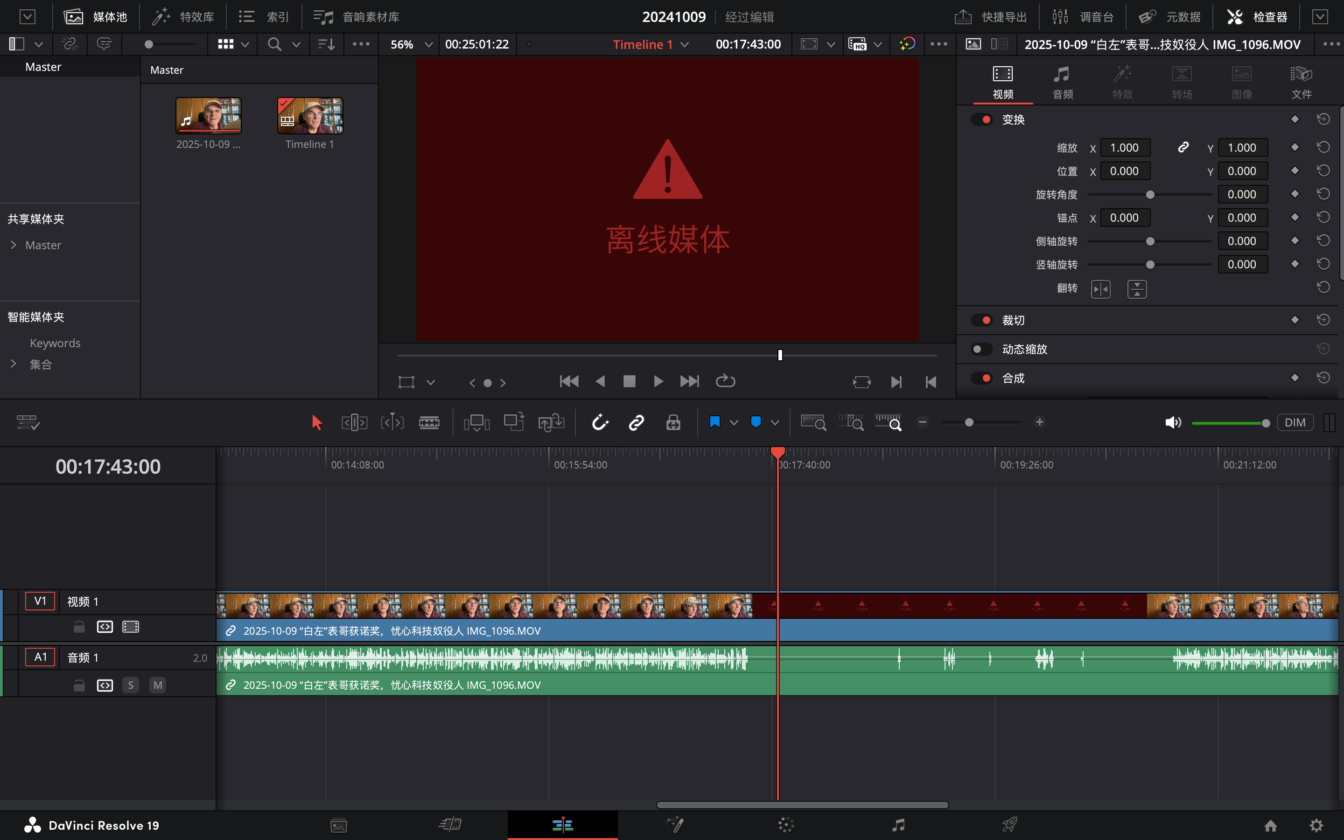This screenshot has width=1344, height=840.
Task: Adjust the 旋转角度 rotation slider
Action: (1150, 195)
